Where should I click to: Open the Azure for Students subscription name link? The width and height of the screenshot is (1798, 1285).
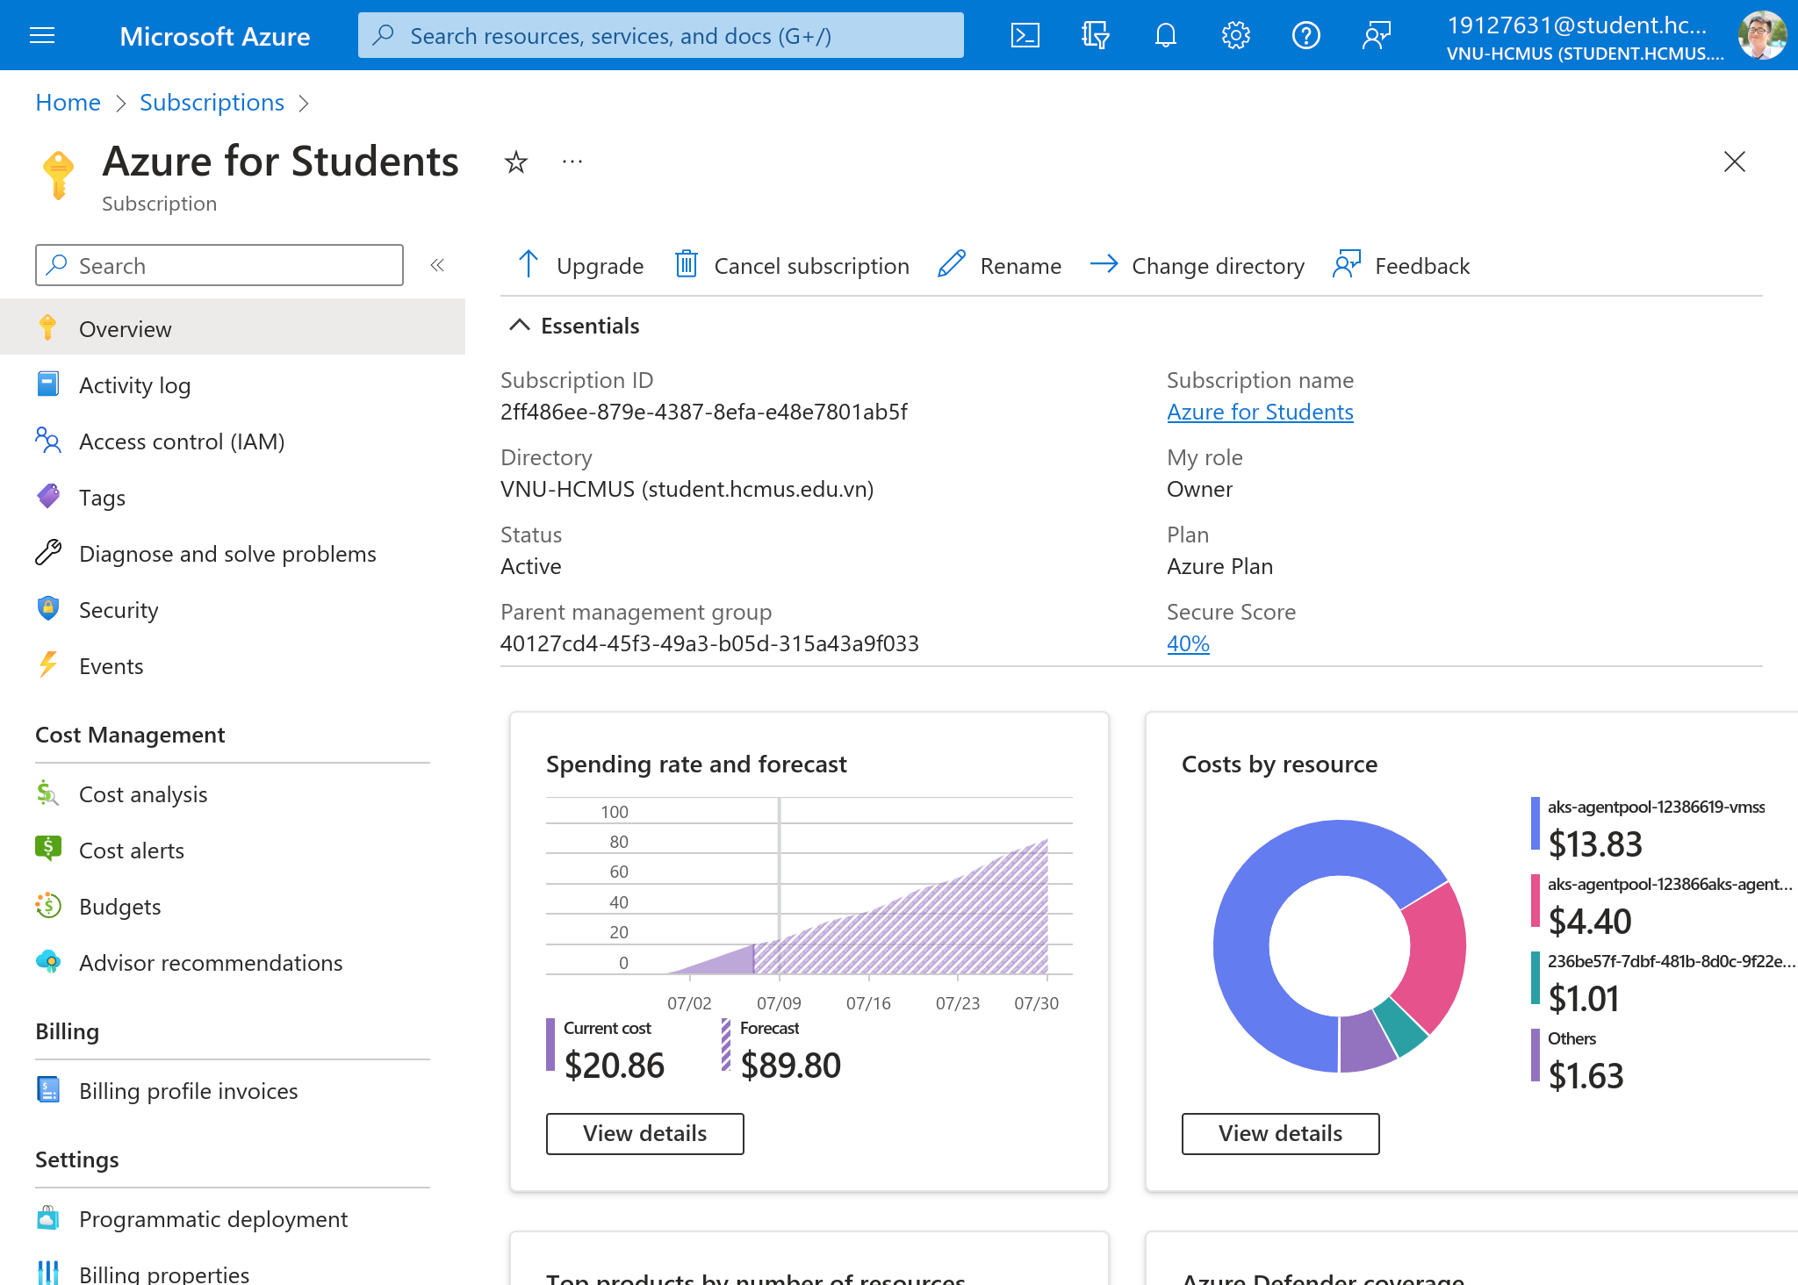tap(1260, 411)
